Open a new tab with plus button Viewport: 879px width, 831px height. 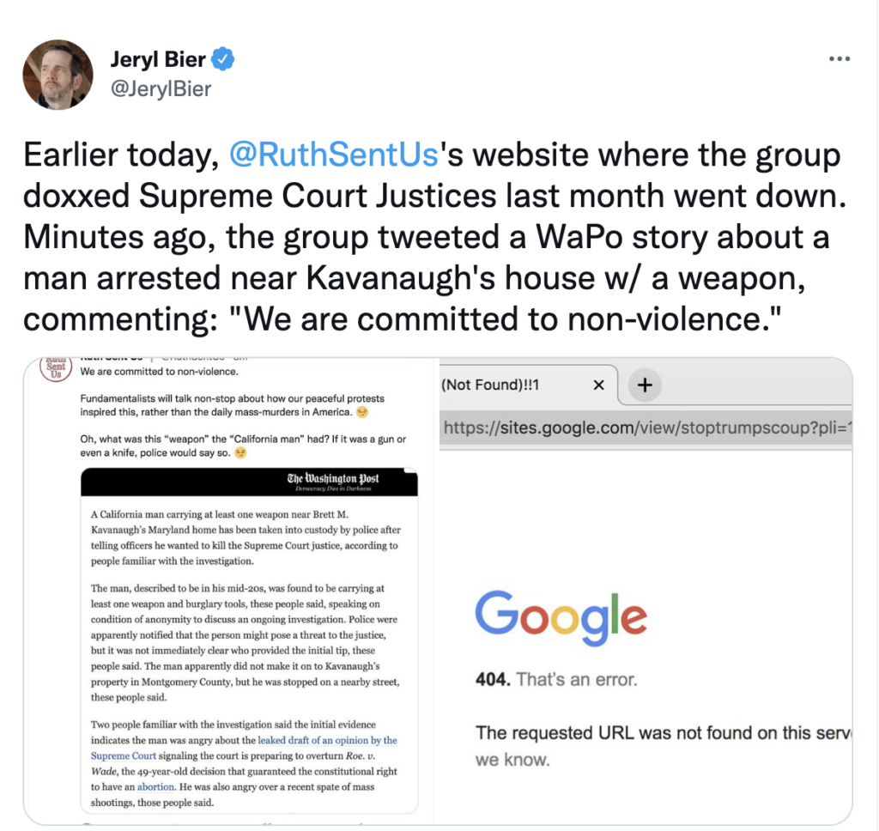coord(645,385)
